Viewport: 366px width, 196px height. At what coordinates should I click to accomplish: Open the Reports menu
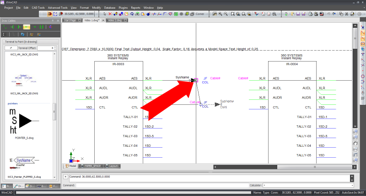pos(135,8)
